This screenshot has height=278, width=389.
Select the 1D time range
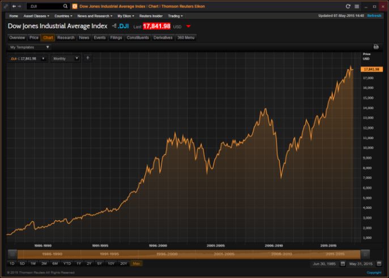coord(12,264)
